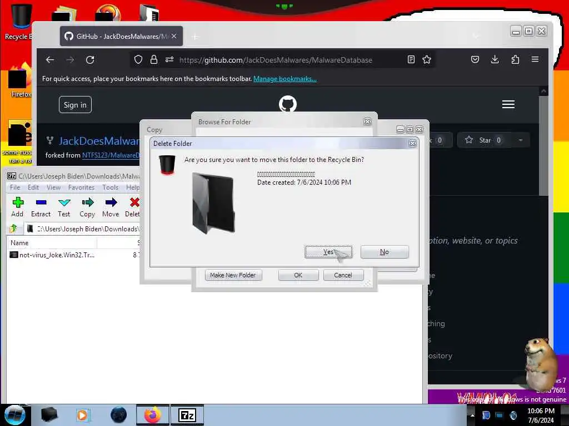Open the GitHub page hamburger menu
The width and height of the screenshot is (569, 426).
coord(508,104)
